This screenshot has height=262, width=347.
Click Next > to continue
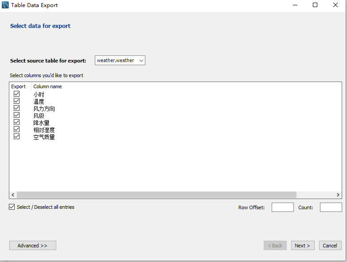(x=303, y=246)
